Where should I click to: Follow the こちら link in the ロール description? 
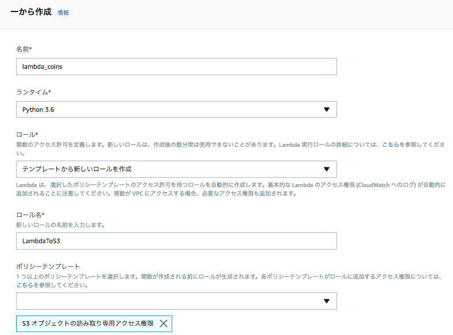(390, 145)
